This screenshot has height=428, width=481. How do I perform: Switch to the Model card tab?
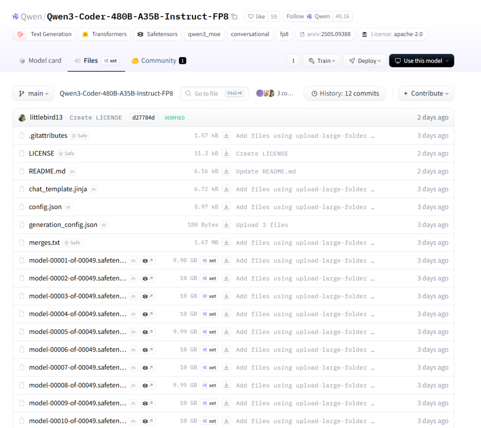(x=40, y=61)
